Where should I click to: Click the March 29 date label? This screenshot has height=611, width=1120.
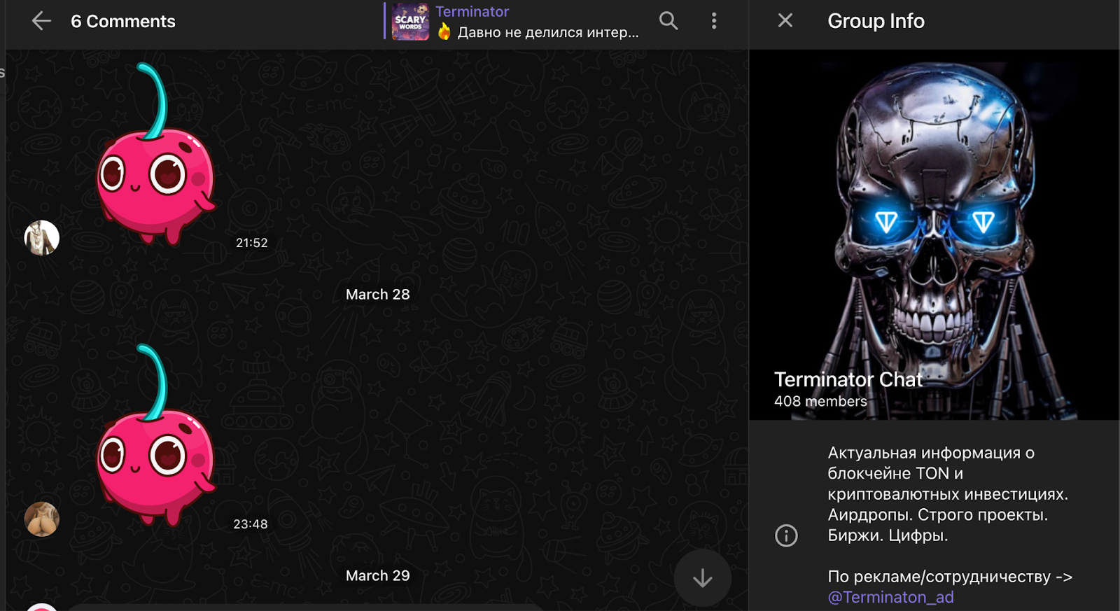tap(378, 575)
